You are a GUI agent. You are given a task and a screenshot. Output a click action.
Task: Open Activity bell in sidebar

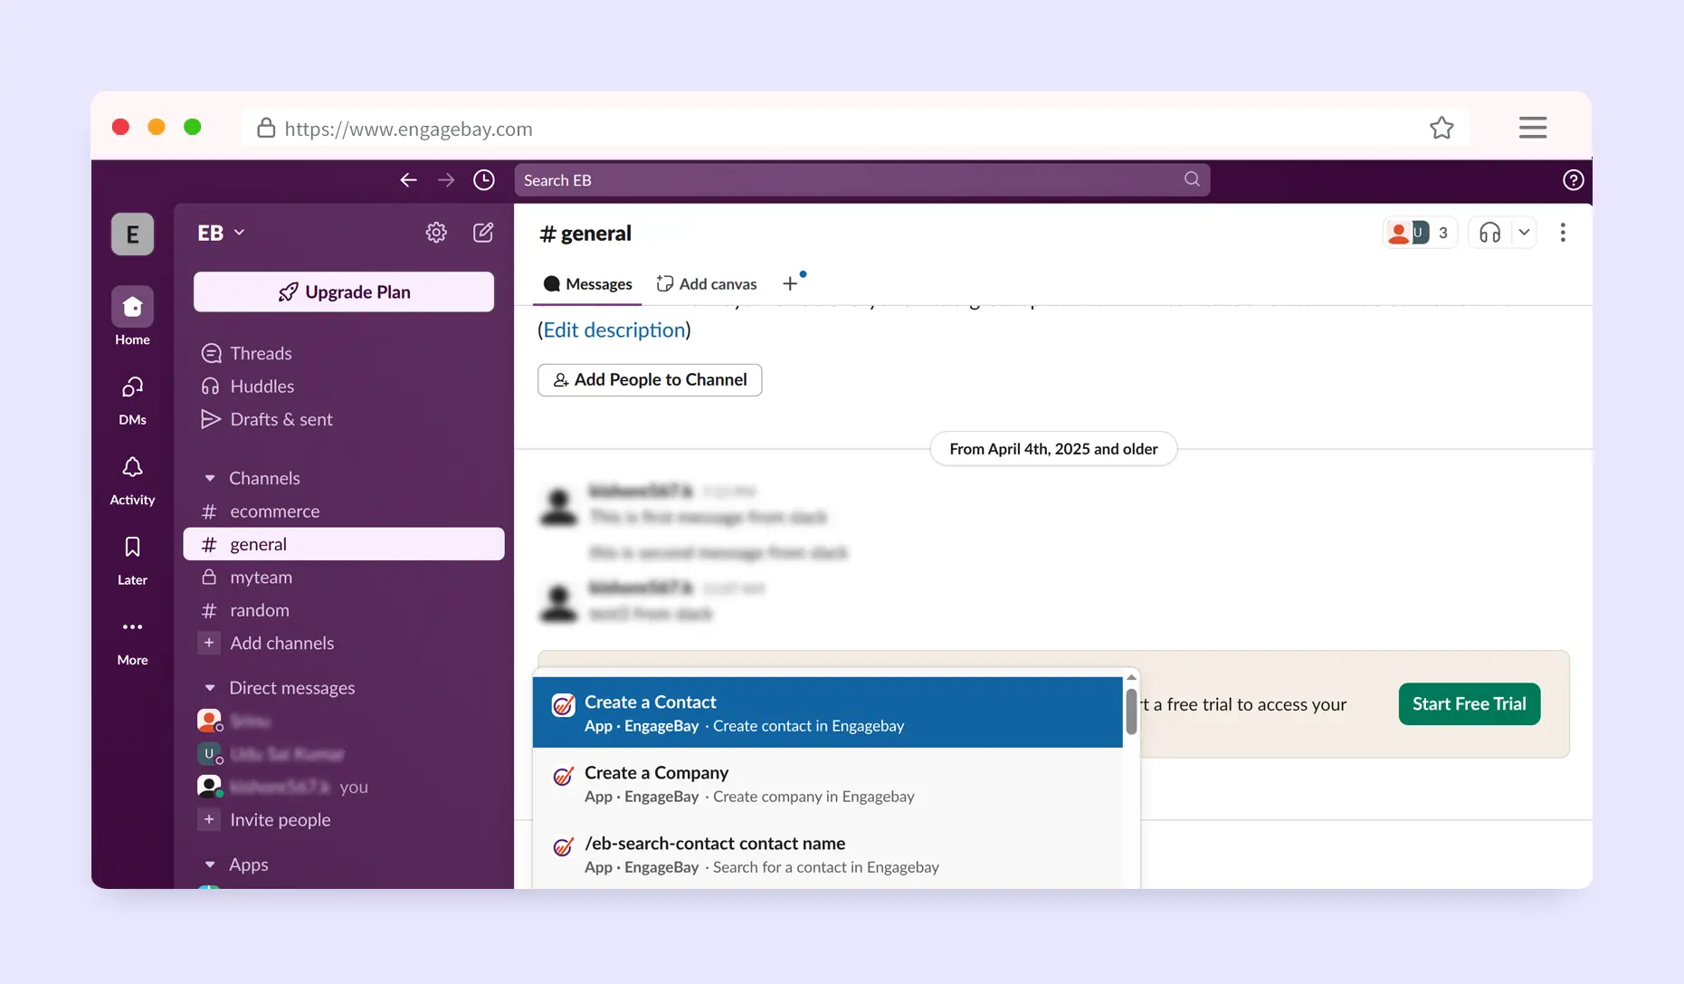tap(132, 479)
